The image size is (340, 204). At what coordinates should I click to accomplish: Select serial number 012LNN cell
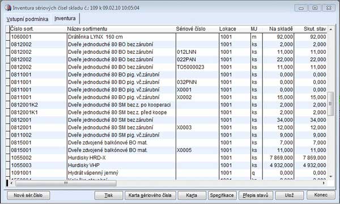[x=197, y=52]
